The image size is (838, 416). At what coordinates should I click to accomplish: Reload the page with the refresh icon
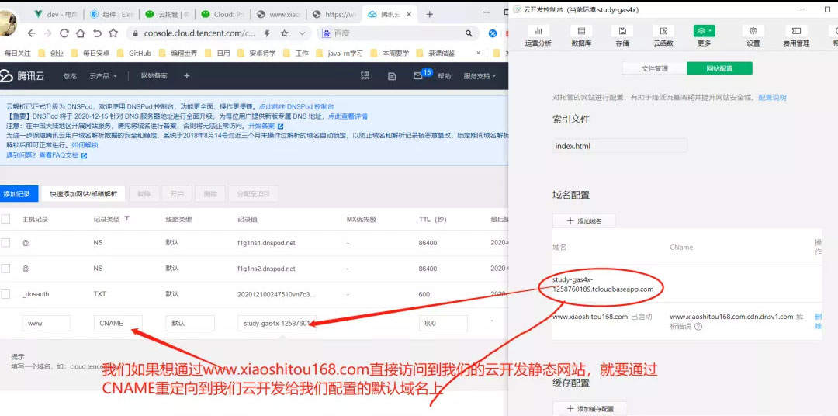(64, 33)
